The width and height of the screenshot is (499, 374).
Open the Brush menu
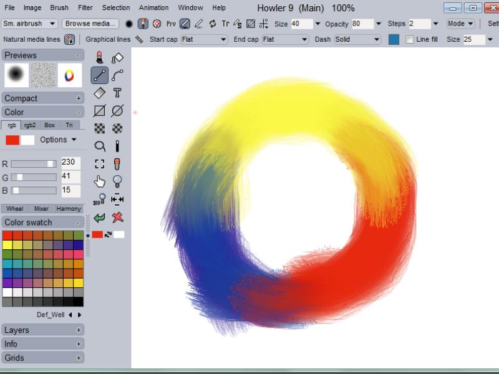click(x=59, y=7)
